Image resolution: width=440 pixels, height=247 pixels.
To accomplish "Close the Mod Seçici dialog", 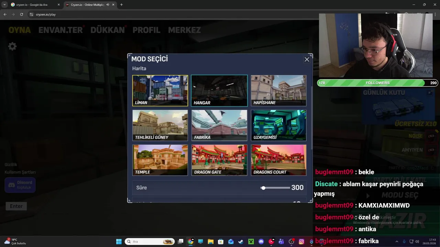I will tap(307, 59).
